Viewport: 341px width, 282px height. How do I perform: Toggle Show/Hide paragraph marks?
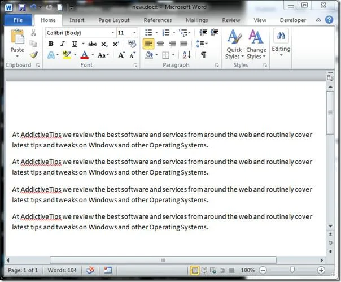click(203, 55)
